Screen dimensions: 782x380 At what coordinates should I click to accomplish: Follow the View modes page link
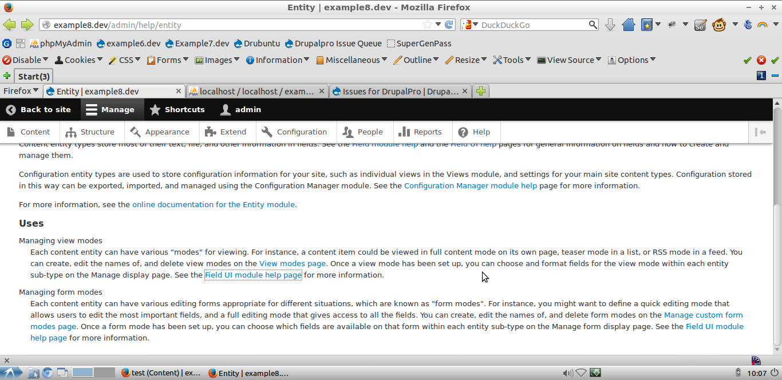pos(293,264)
